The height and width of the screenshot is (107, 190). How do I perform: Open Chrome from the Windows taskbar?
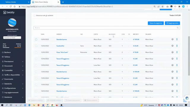(x=52, y=105)
